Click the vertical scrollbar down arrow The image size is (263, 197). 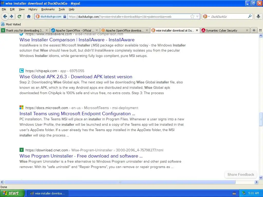pos(261,178)
